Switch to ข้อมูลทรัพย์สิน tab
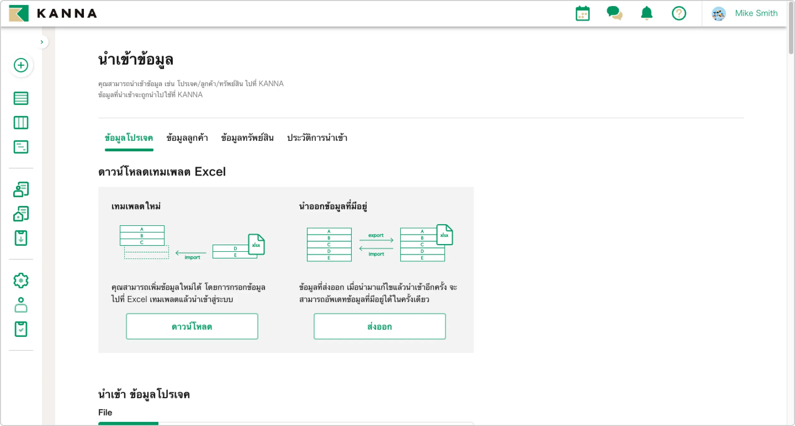The image size is (795, 426). (x=247, y=138)
